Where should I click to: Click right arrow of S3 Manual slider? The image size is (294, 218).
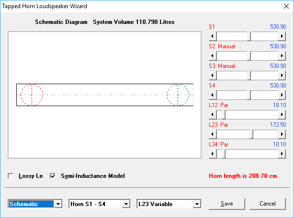(283, 76)
